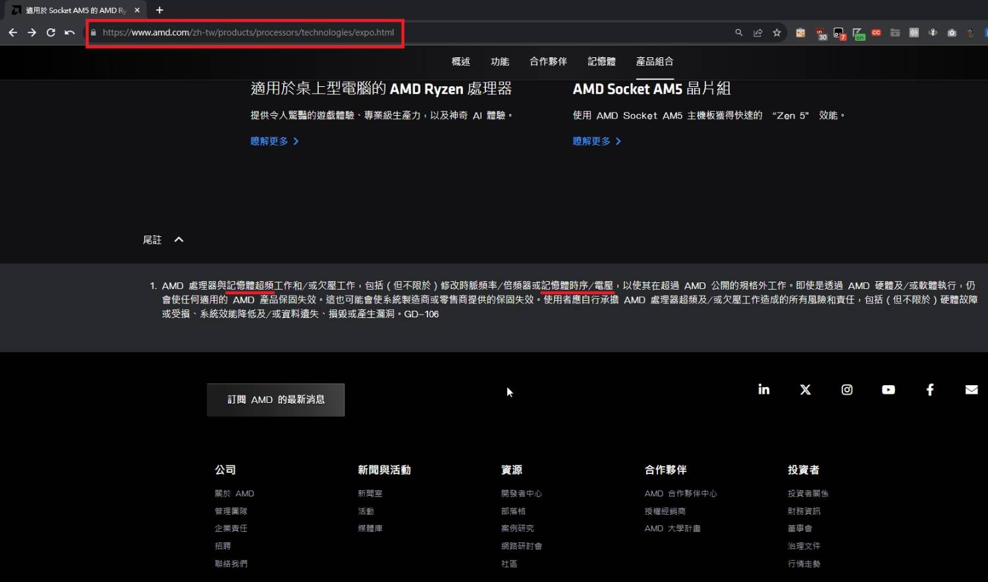
Task: Click 訂閱 AMD 的最新消息 button
Action: (x=276, y=400)
